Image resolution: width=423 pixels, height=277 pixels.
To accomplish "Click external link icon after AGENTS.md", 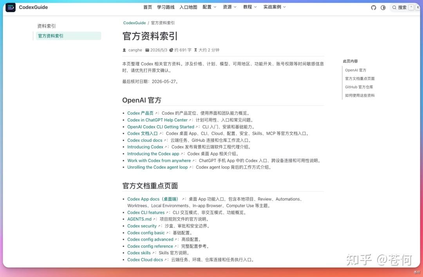I will click(x=154, y=220).
